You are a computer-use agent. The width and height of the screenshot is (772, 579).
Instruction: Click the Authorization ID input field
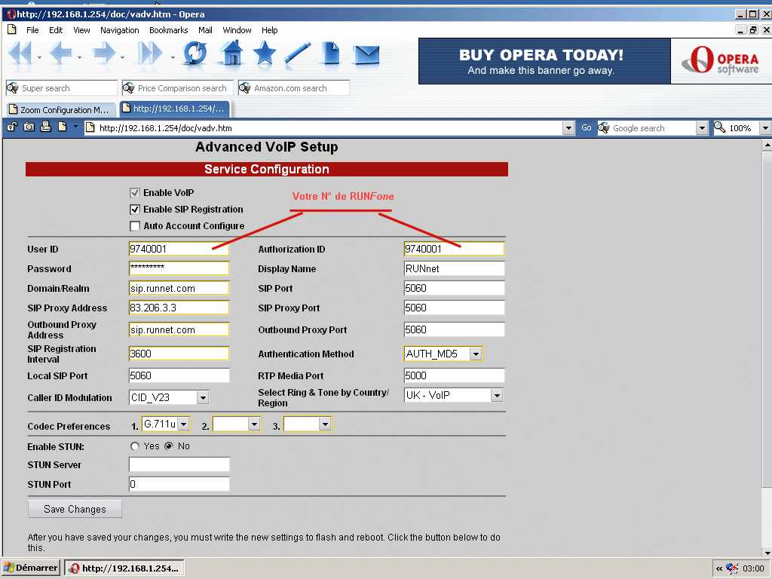pos(454,249)
